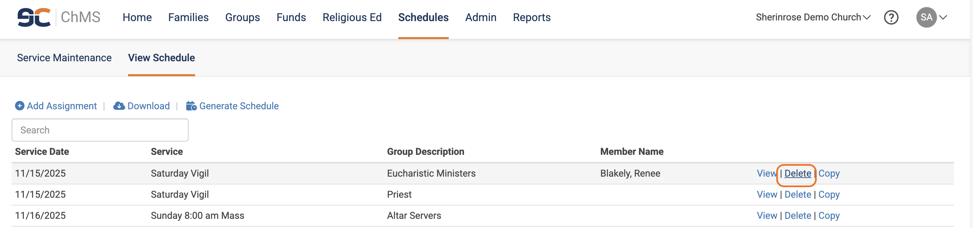Expand the user account chevron menu
This screenshot has width=973, height=228.
point(943,17)
